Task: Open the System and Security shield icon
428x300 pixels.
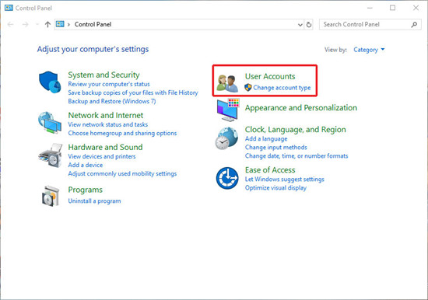Action: (50, 82)
